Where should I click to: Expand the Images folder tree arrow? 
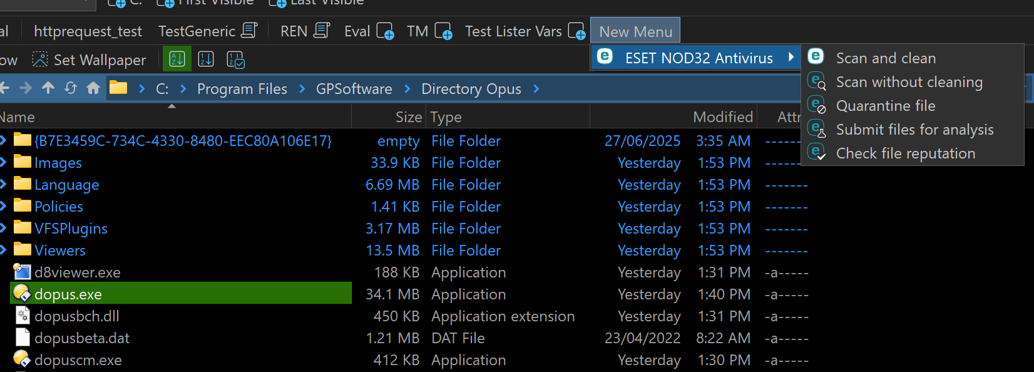pyautogui.click(x=4, y=163)
